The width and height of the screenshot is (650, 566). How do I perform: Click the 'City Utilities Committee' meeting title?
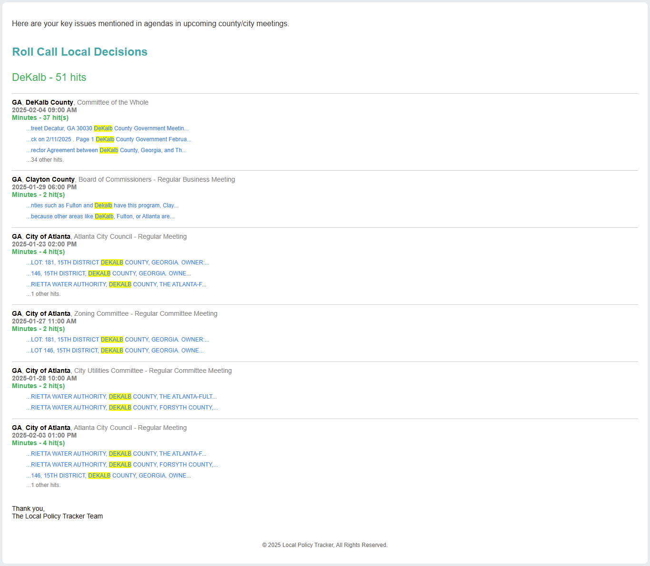point(152,371)
